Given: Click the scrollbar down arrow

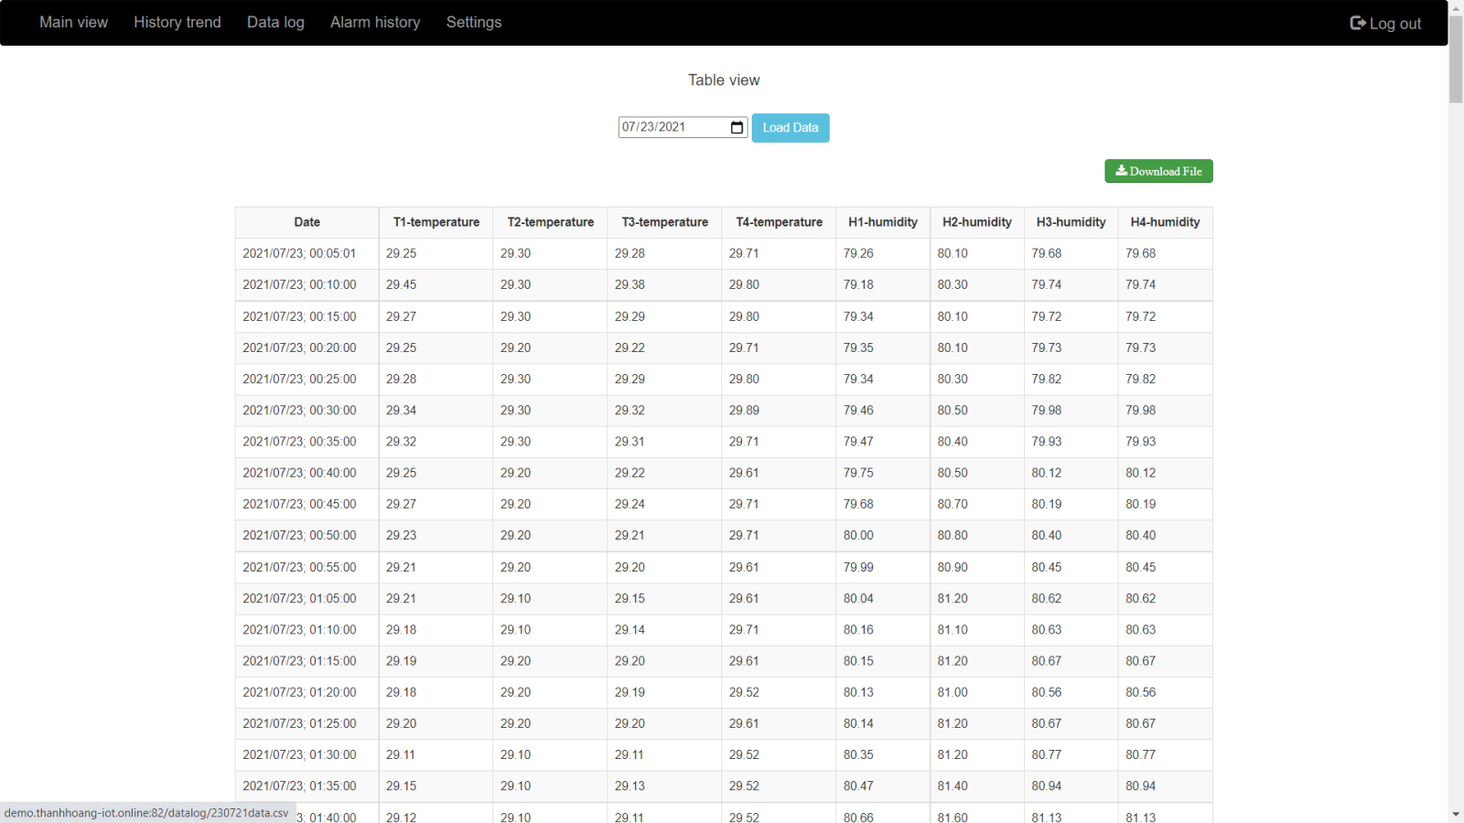Looking at the screenshot, I should 1456,814.
